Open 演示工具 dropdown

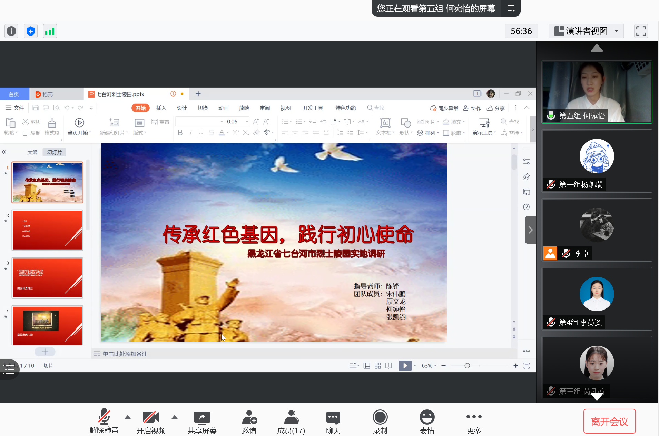484,126
